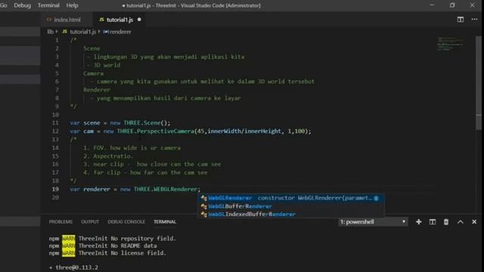
Task: Click the 'Camera' comment line
Action: click(93, 73)
